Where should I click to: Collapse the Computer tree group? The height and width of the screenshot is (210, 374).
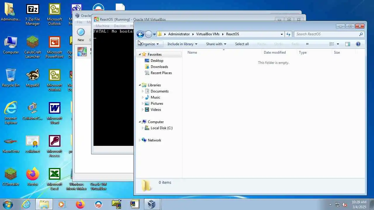coord(140,122)
